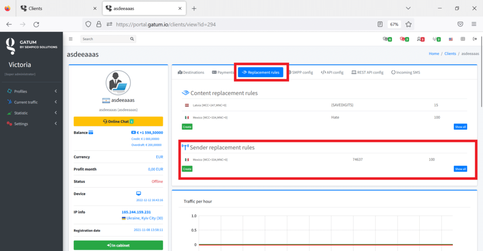Viewport: 483px width, 251px height.
Task: Click the balance amount € +1 598,50000
Action: tap(147, 133)
